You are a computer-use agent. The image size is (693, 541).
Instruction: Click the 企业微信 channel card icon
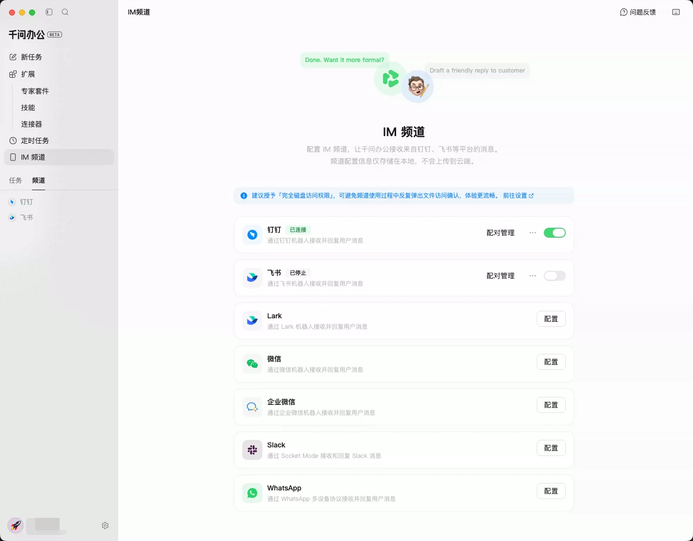pos(252,406)
